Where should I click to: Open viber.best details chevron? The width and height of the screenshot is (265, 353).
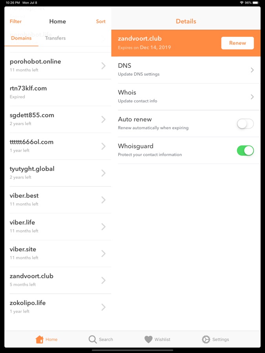tap(103, 200)
